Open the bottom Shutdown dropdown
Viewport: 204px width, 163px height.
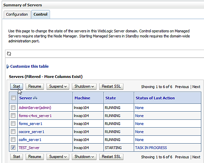[84, 157]
